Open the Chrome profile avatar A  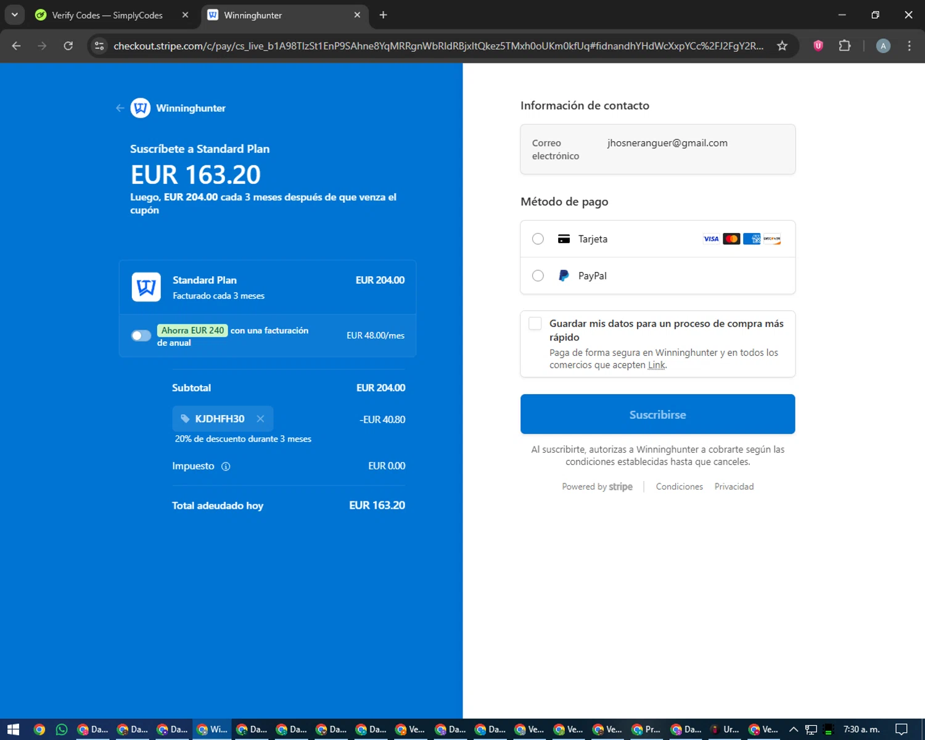[883, 46]
